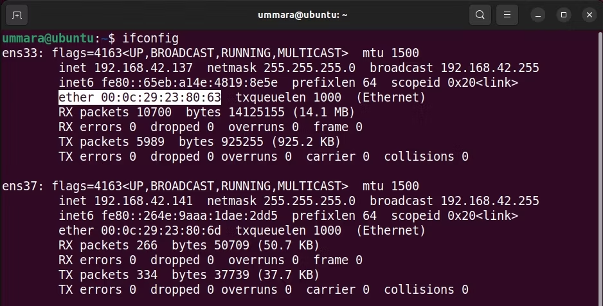Click the RX packets 10700 value

(154, 113)
